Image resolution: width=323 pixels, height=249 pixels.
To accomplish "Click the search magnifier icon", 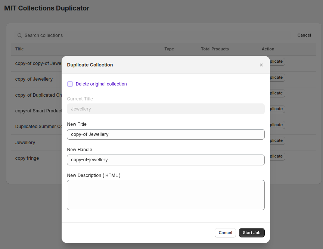I will click(20, 35).
